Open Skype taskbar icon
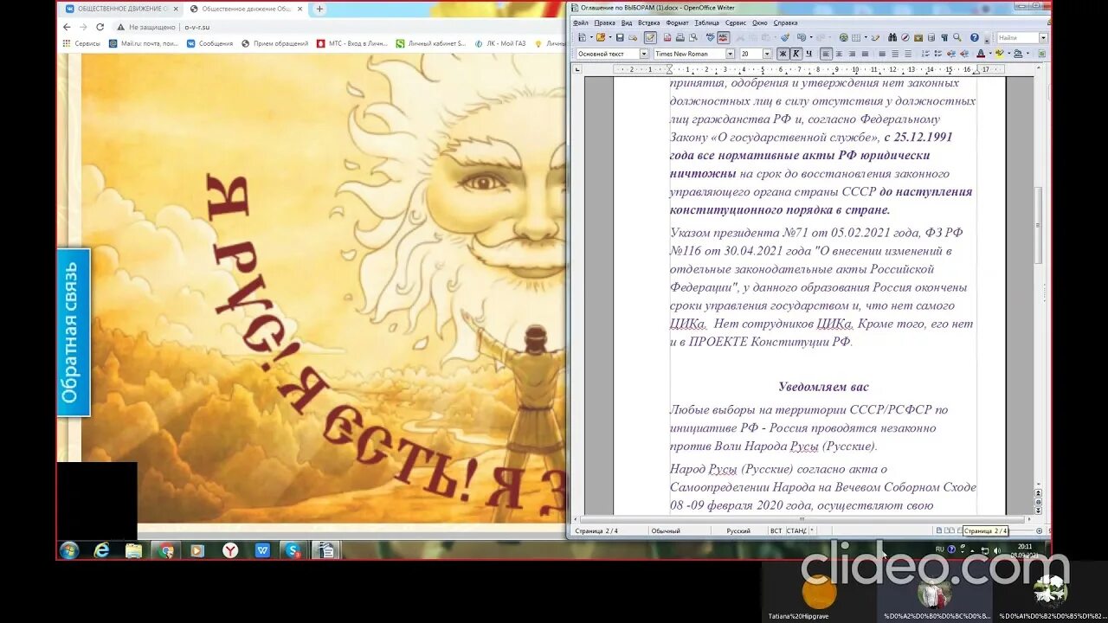The width and height of the screenshot is (1108, 623). (294, 550)
